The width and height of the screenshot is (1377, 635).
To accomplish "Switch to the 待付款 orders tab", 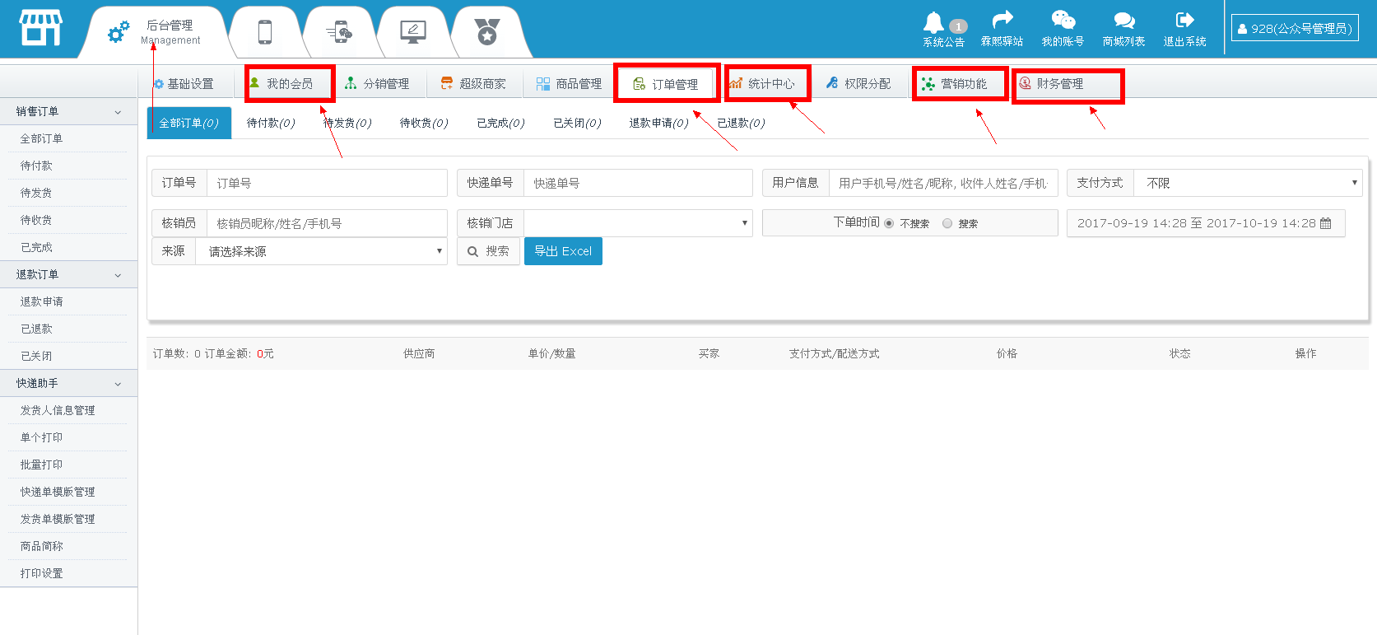I will 270,123.
